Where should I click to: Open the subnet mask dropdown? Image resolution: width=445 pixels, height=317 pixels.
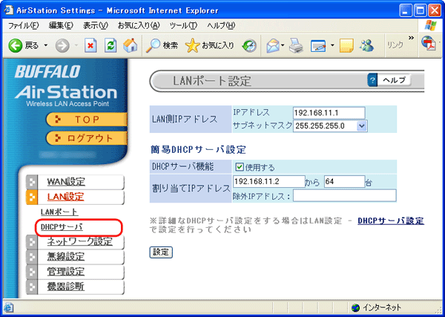point(361,126)
